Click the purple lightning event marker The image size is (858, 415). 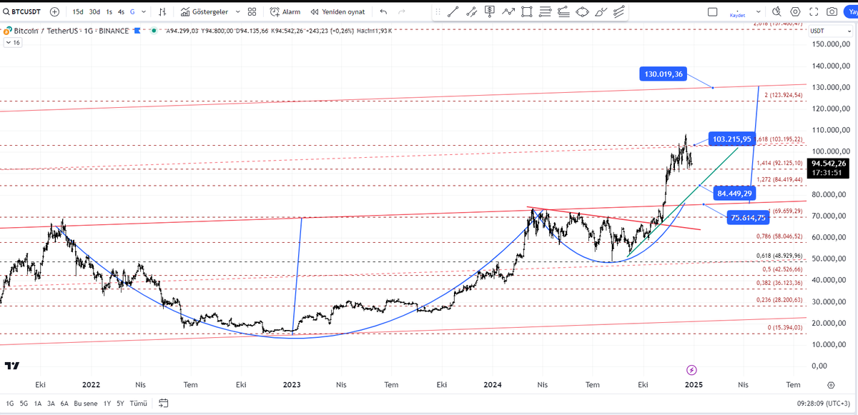pos(691,370)
